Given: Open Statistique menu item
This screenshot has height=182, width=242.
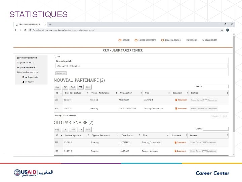Looking at the screenshot, I should [191, 40].
